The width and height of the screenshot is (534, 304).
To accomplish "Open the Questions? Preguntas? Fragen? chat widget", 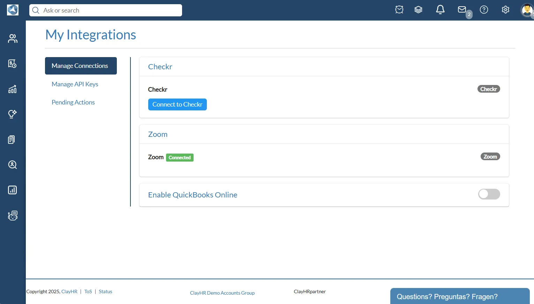I will (x=460, y=296).
